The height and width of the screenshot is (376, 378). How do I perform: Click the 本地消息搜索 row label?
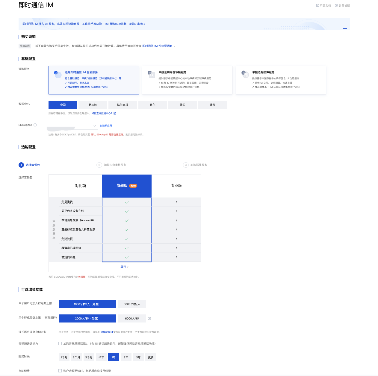(x=79, y=220)
